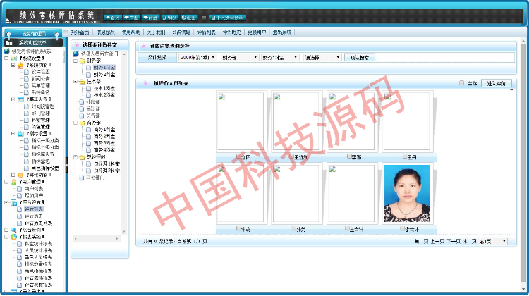Tick the 全选 select-all checkbox
This screenshot has height=296, width=529.
(x=461, y=83)
